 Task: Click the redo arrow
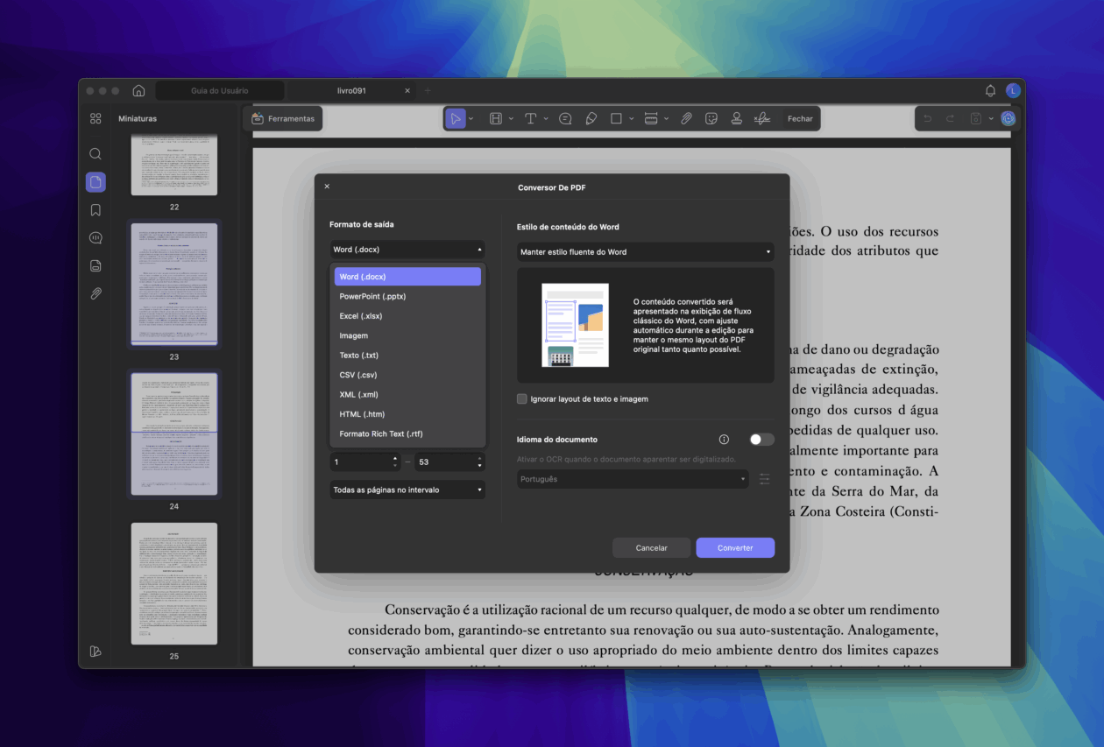[x=950, y=118]
